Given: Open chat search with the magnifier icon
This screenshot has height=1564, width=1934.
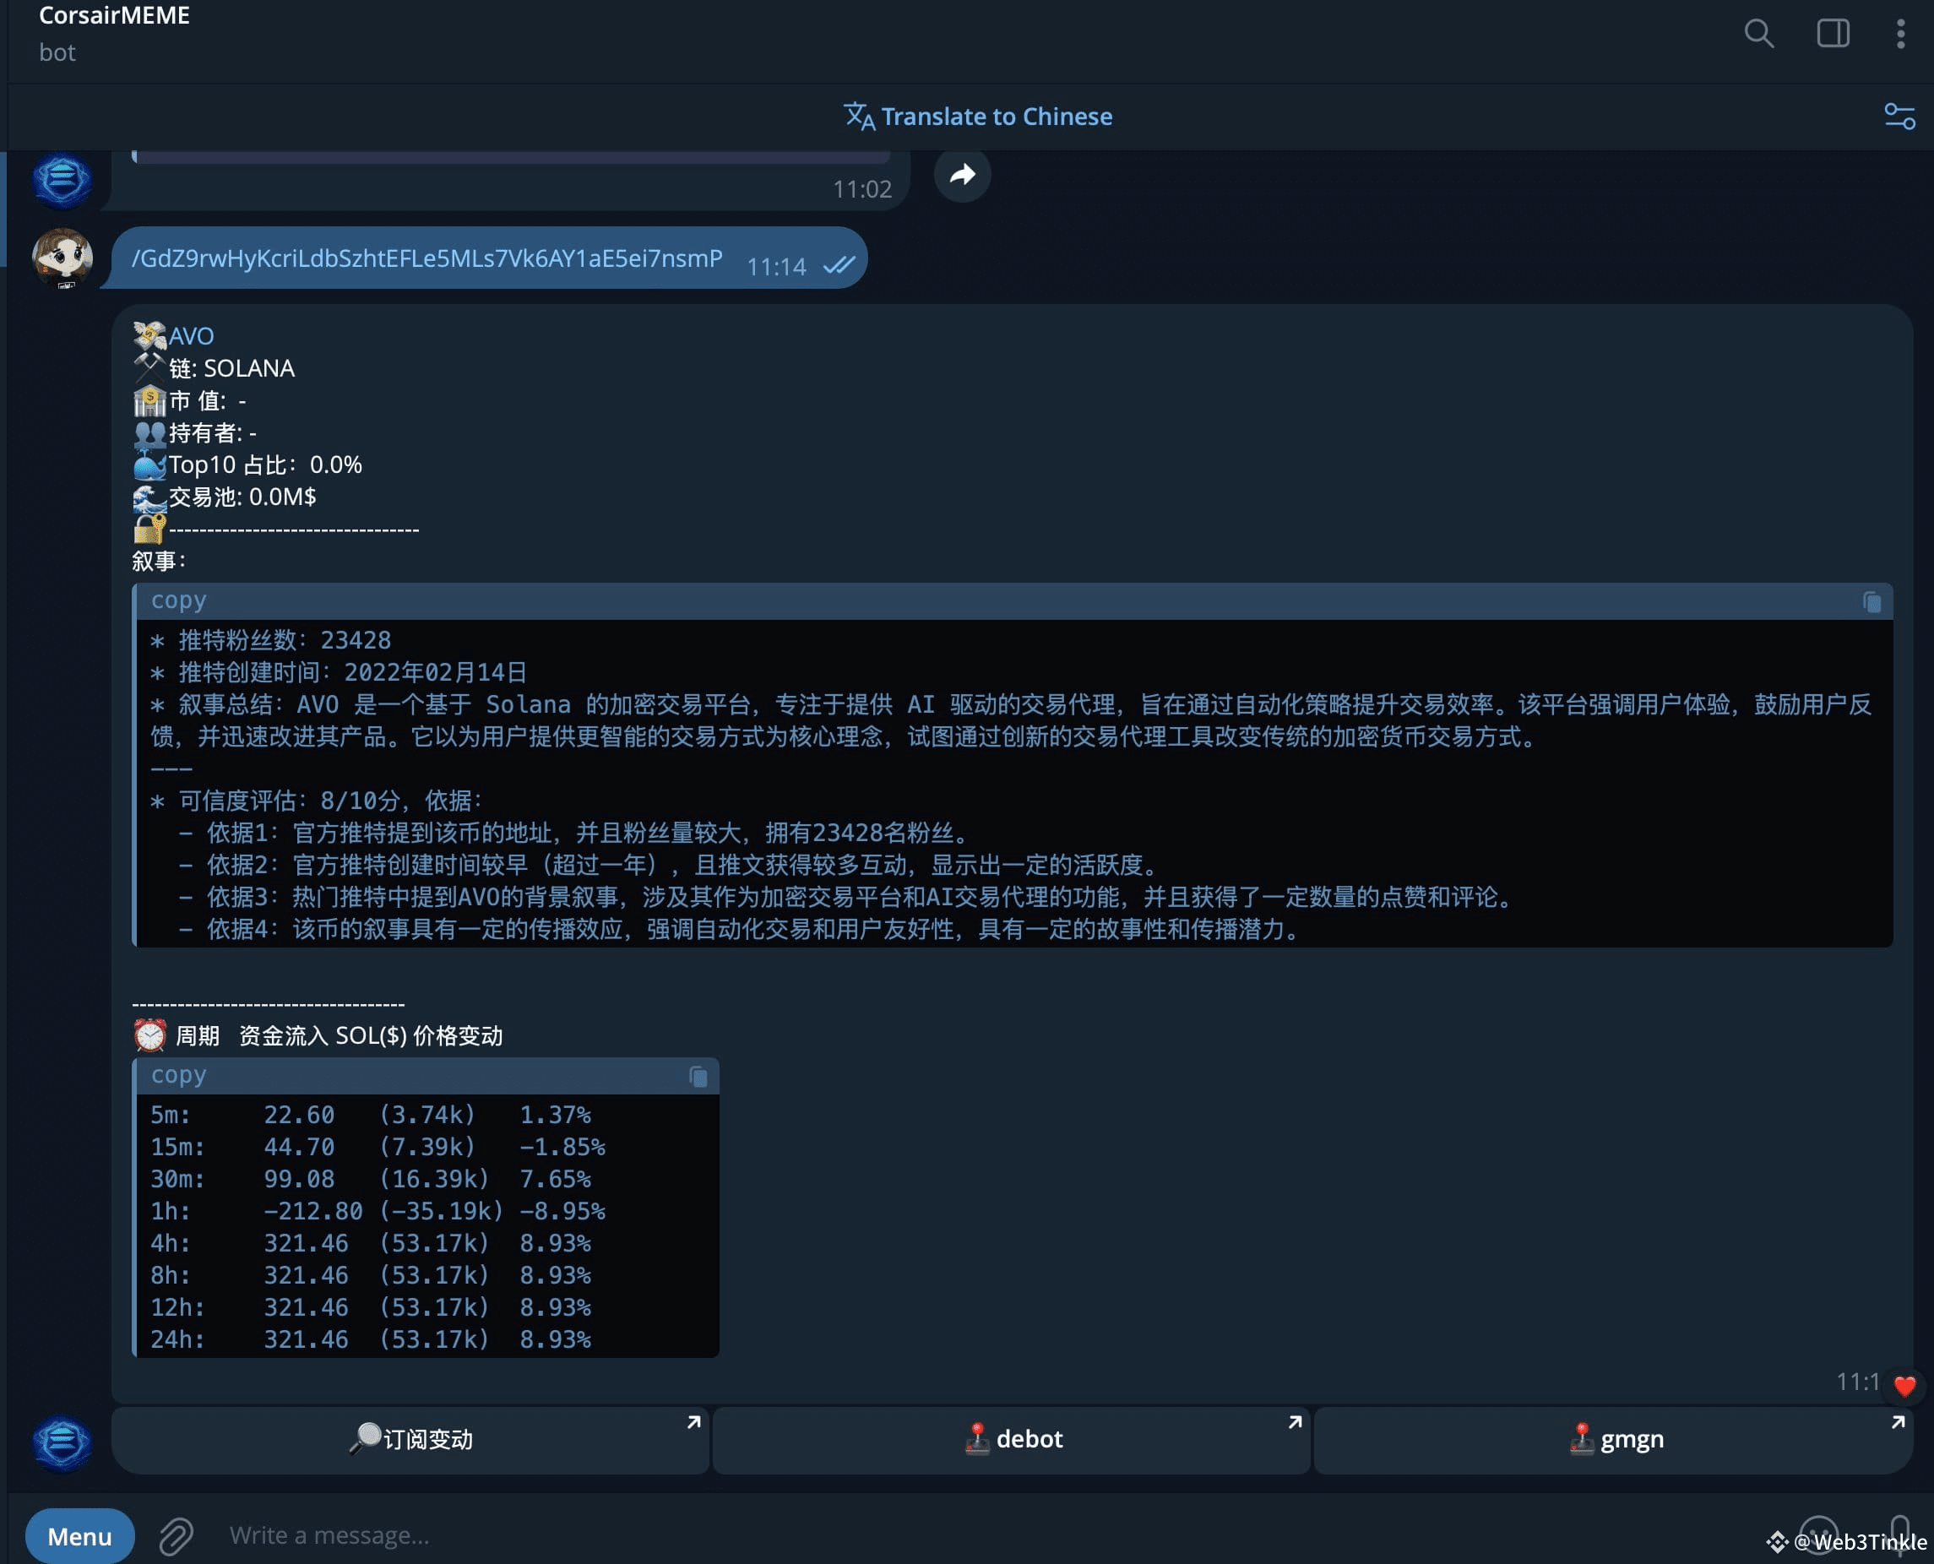Looking at the screenshot, I should (1758, 33).
